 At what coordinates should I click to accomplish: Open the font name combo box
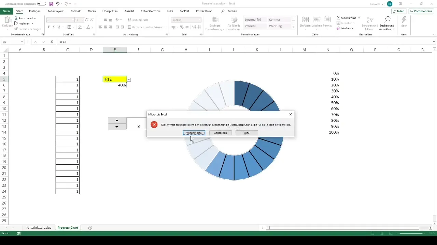tap(60, 20)
